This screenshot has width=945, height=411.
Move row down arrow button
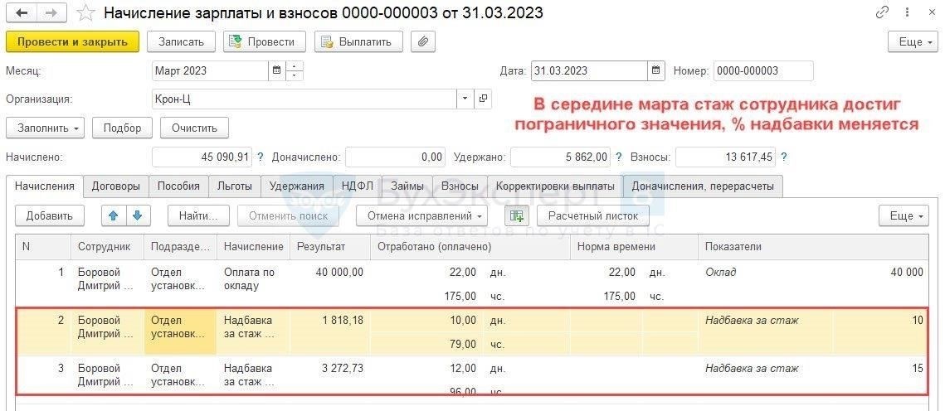tap(138, 216)
